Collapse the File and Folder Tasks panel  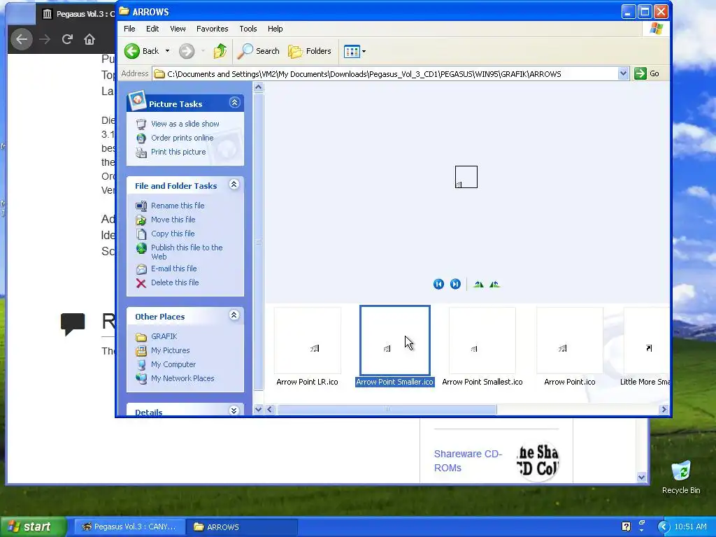pyautogui.click(x=234, y=185)
